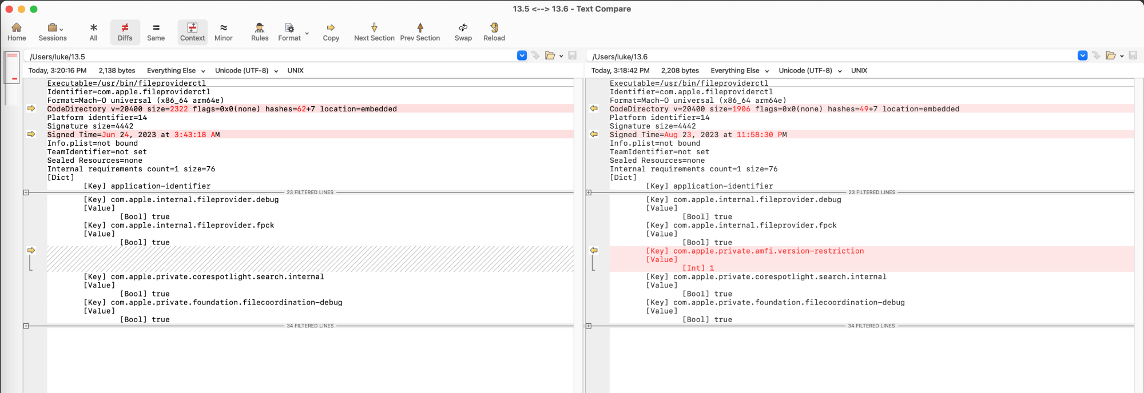
Task: Copy the selected difference to other side
Action: coord(331,31)
